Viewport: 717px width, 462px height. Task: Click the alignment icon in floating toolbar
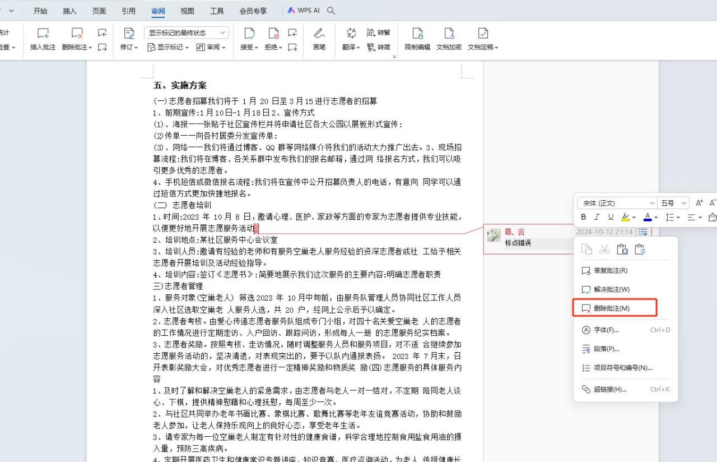pos(691,217)
